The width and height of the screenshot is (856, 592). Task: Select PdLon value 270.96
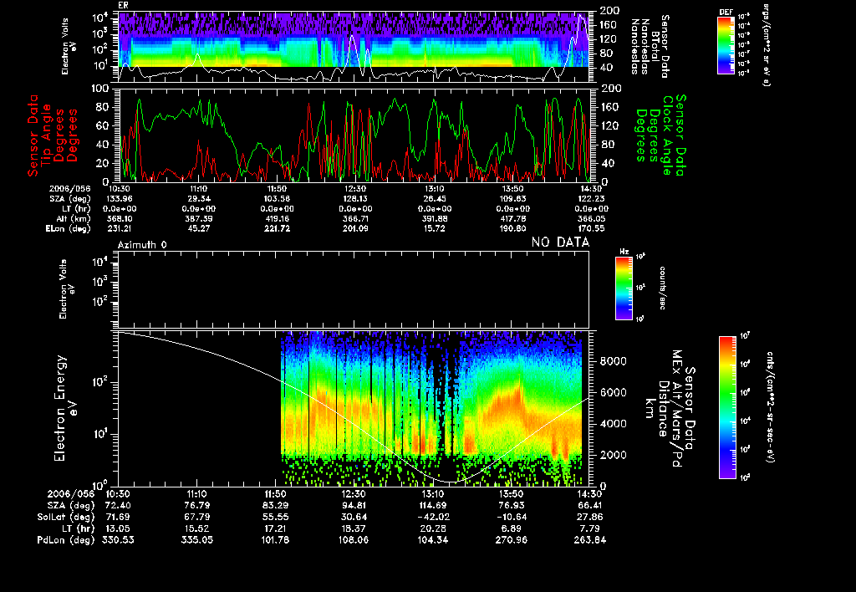tap(511, 539)
